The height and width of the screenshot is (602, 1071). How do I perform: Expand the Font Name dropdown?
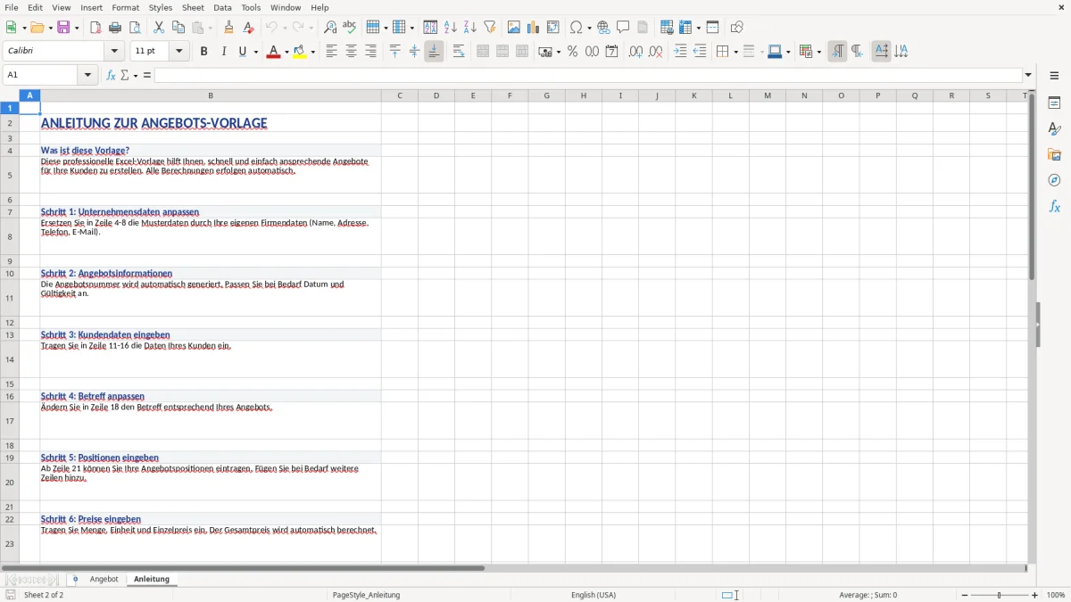tap(114, 52)
